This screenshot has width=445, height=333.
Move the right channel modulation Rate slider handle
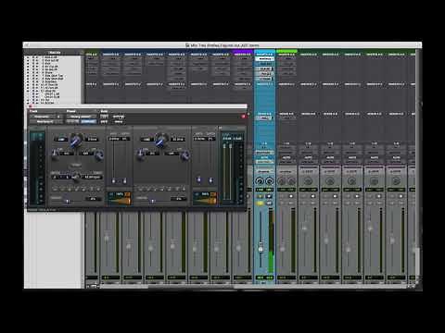tap(199, 179)
